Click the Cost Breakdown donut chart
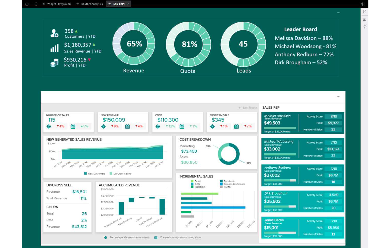The height and width of the screenshot is (248, 390). click(229, 154)
